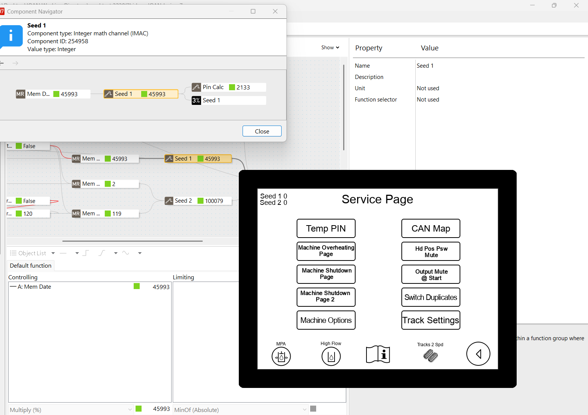Click the Track Settings button
Image resolution: width=588 pixels, height=415 pixels.
click(430, 320)
